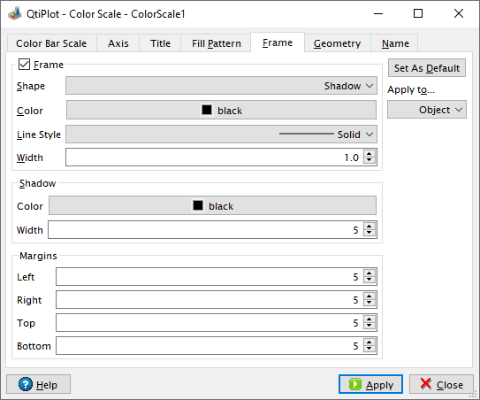Click the blue question mark Help icon
The image size is (480, 400).
click(x=25, y=384)
